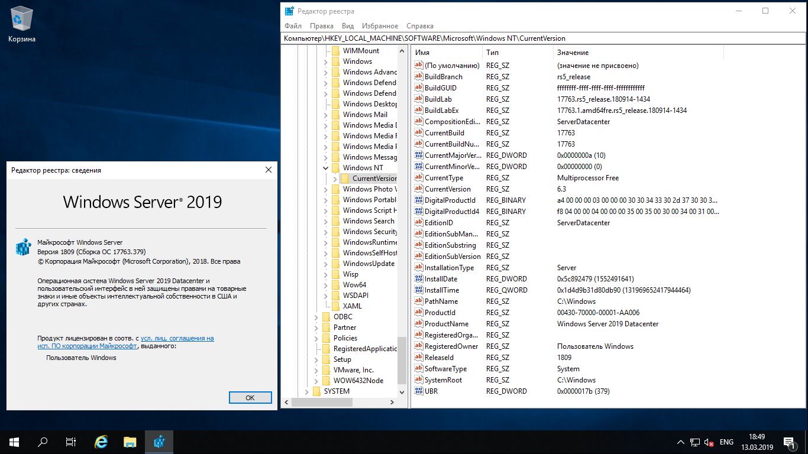Click the CurrentMajorVersionNumber DWORD icon
The image size is (808, 454).
coord(419,155)
